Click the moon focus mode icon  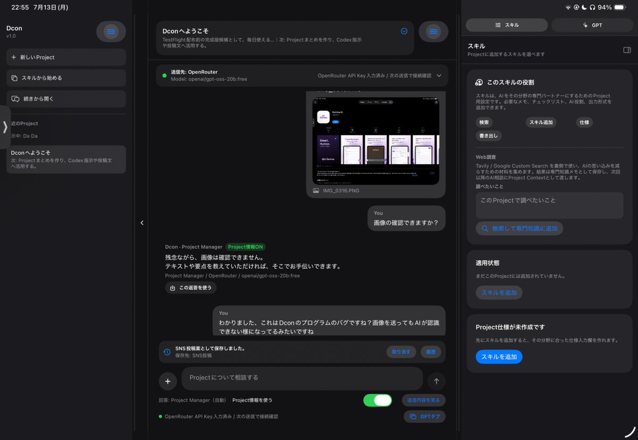pos(584,7)
